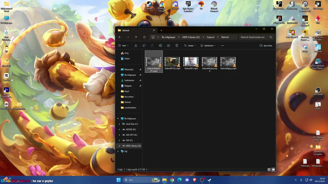Image resolution: width=328 pixels, height=184 pixels.
Task: Click the Detroit klasöründe ara search box
Action: (256, 37)
